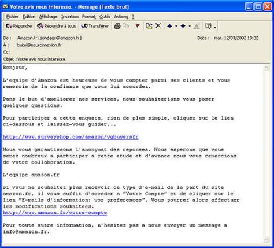Viewport: 274px width, 248px height.
Task: Open the ? help menu
Action: (133, 17)
